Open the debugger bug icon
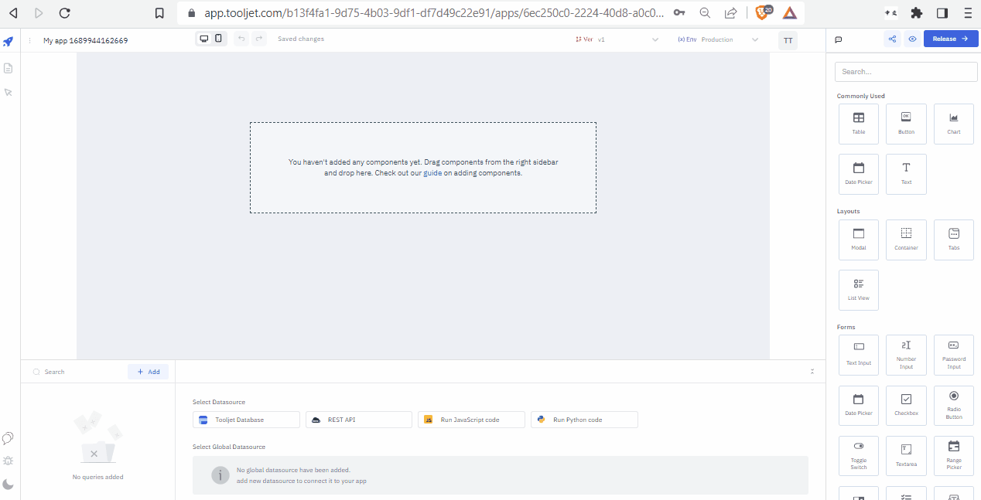Image resolution: width=981 pixels, height=500 pixels. pos(9,461)
